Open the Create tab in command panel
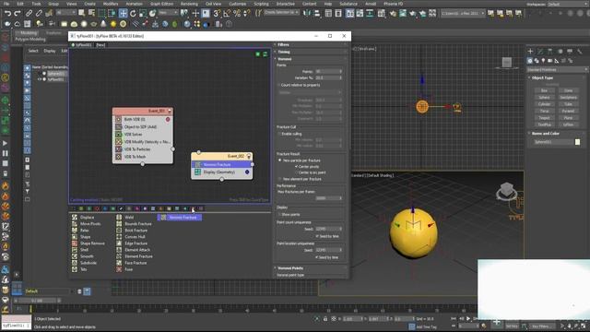The width and height of the screenshot is (590, 332). pyautogui.click(x=530, y=52)
